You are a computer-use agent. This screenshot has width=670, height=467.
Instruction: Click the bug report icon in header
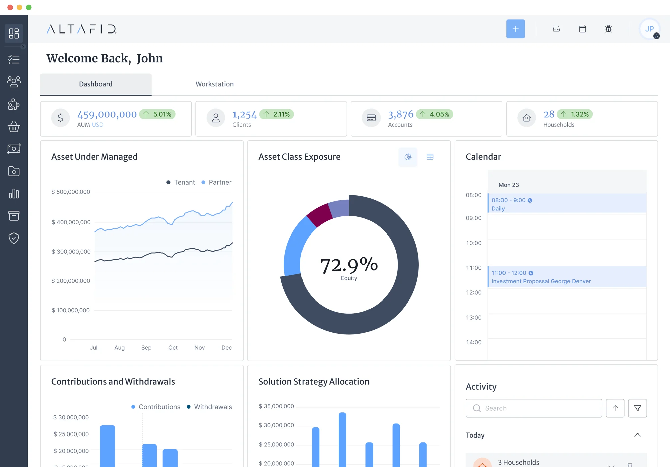[608, 29]
